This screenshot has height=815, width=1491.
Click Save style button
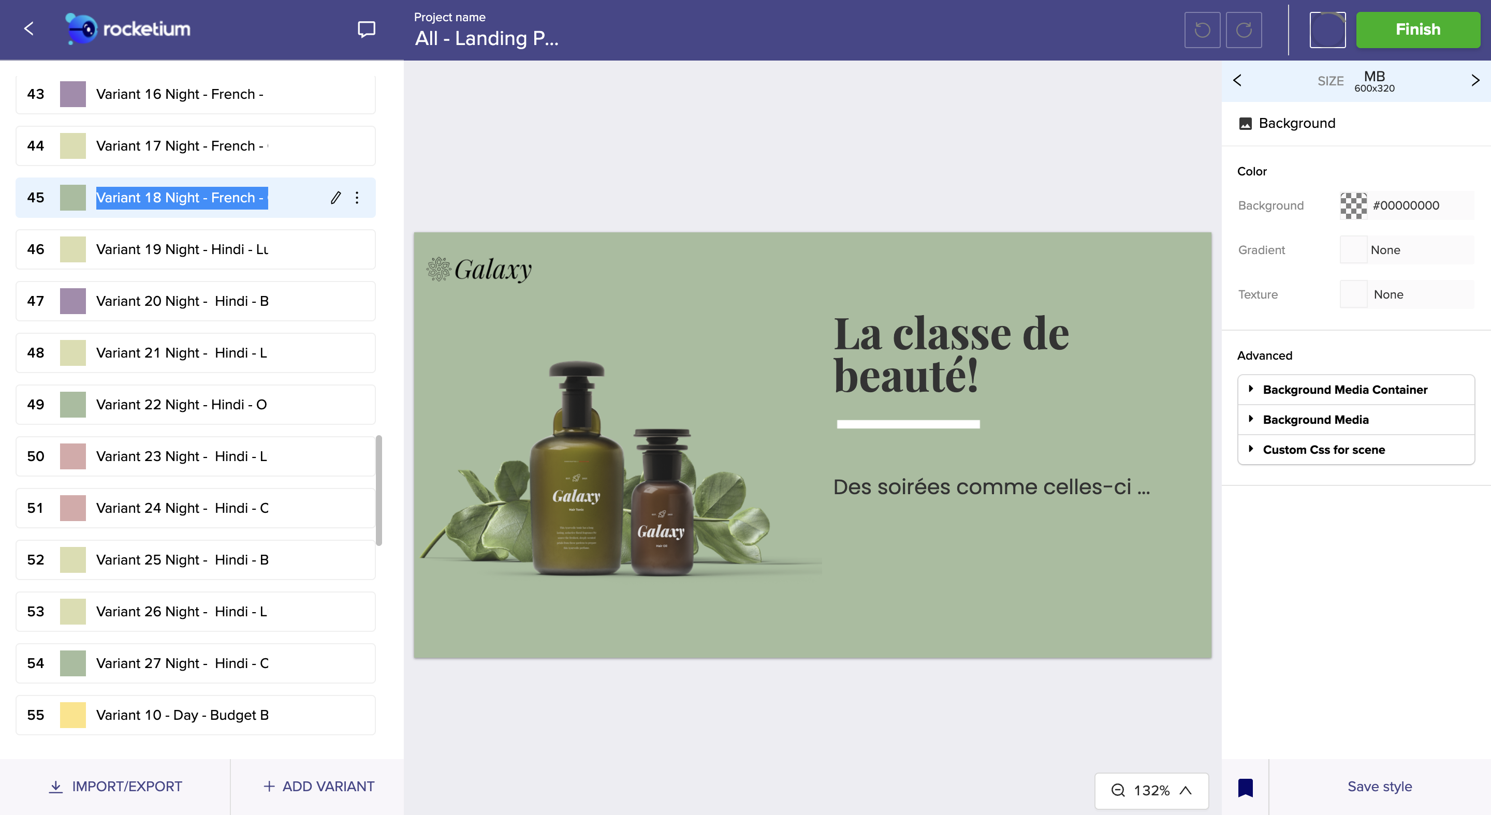(1379, 787)
